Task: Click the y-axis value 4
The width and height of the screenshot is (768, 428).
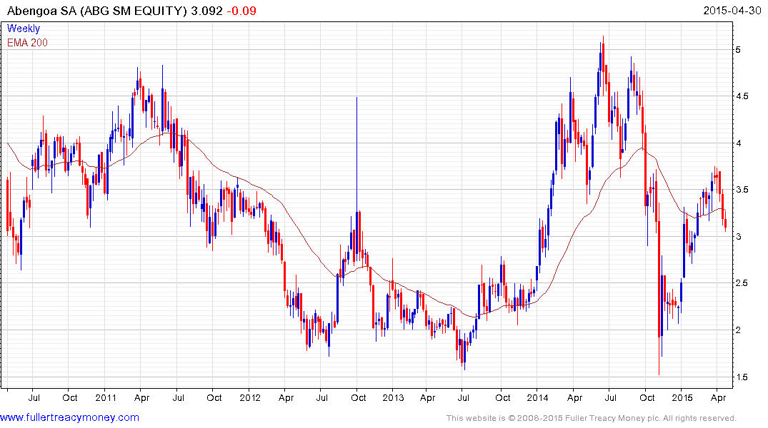Action: coord(738,143)
